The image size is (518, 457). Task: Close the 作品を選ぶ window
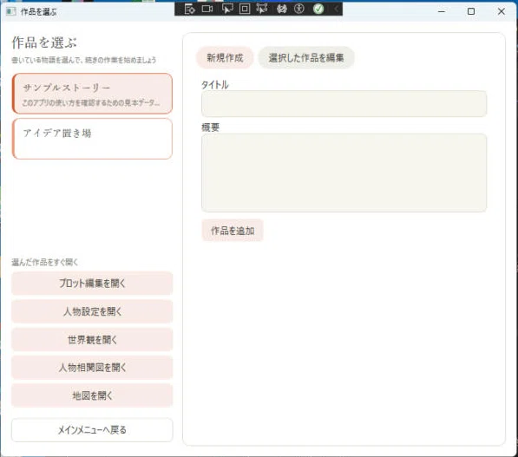pyautogui.click(x=502, y=11)
